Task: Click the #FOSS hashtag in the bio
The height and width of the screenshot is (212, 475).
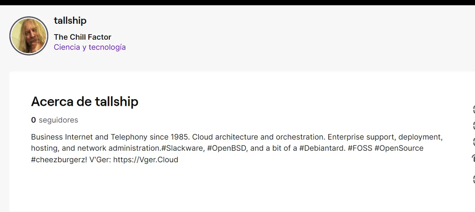Action: [x=360, y=148]
